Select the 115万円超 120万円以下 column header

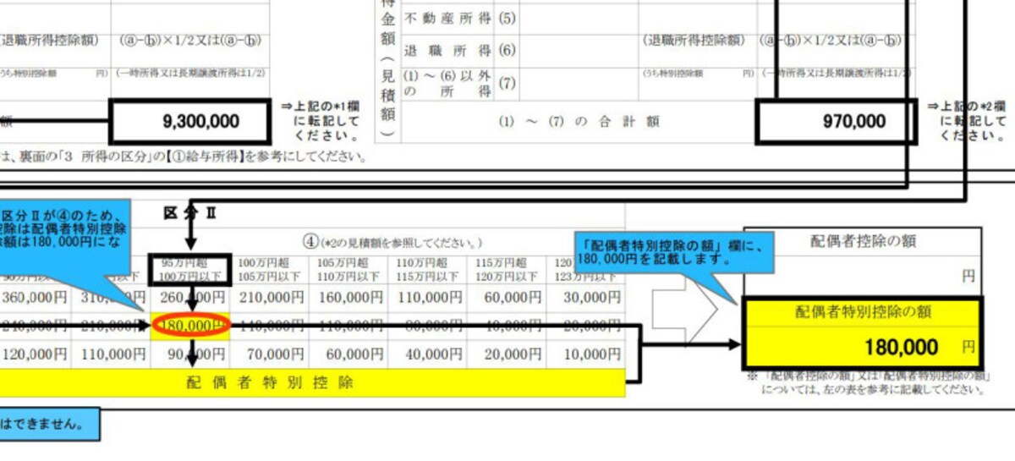[x=505, y=270]
